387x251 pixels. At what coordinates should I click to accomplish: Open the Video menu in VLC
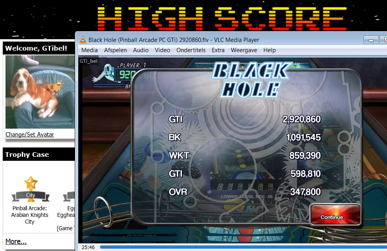(162, 50)
